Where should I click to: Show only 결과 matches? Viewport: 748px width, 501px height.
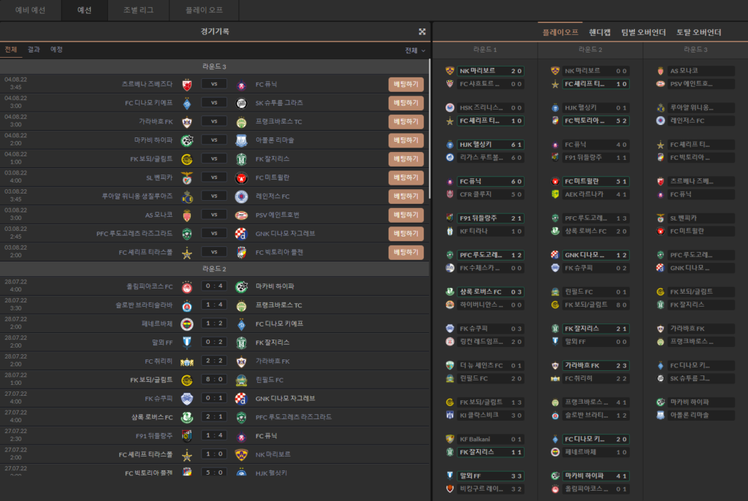coord(34,50)
